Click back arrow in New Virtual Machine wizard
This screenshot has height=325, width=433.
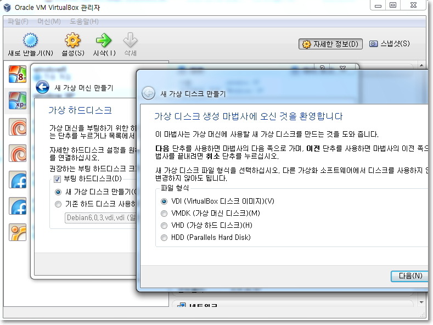click(x=42, y=87)
